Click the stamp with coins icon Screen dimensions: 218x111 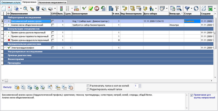point(145,9)
